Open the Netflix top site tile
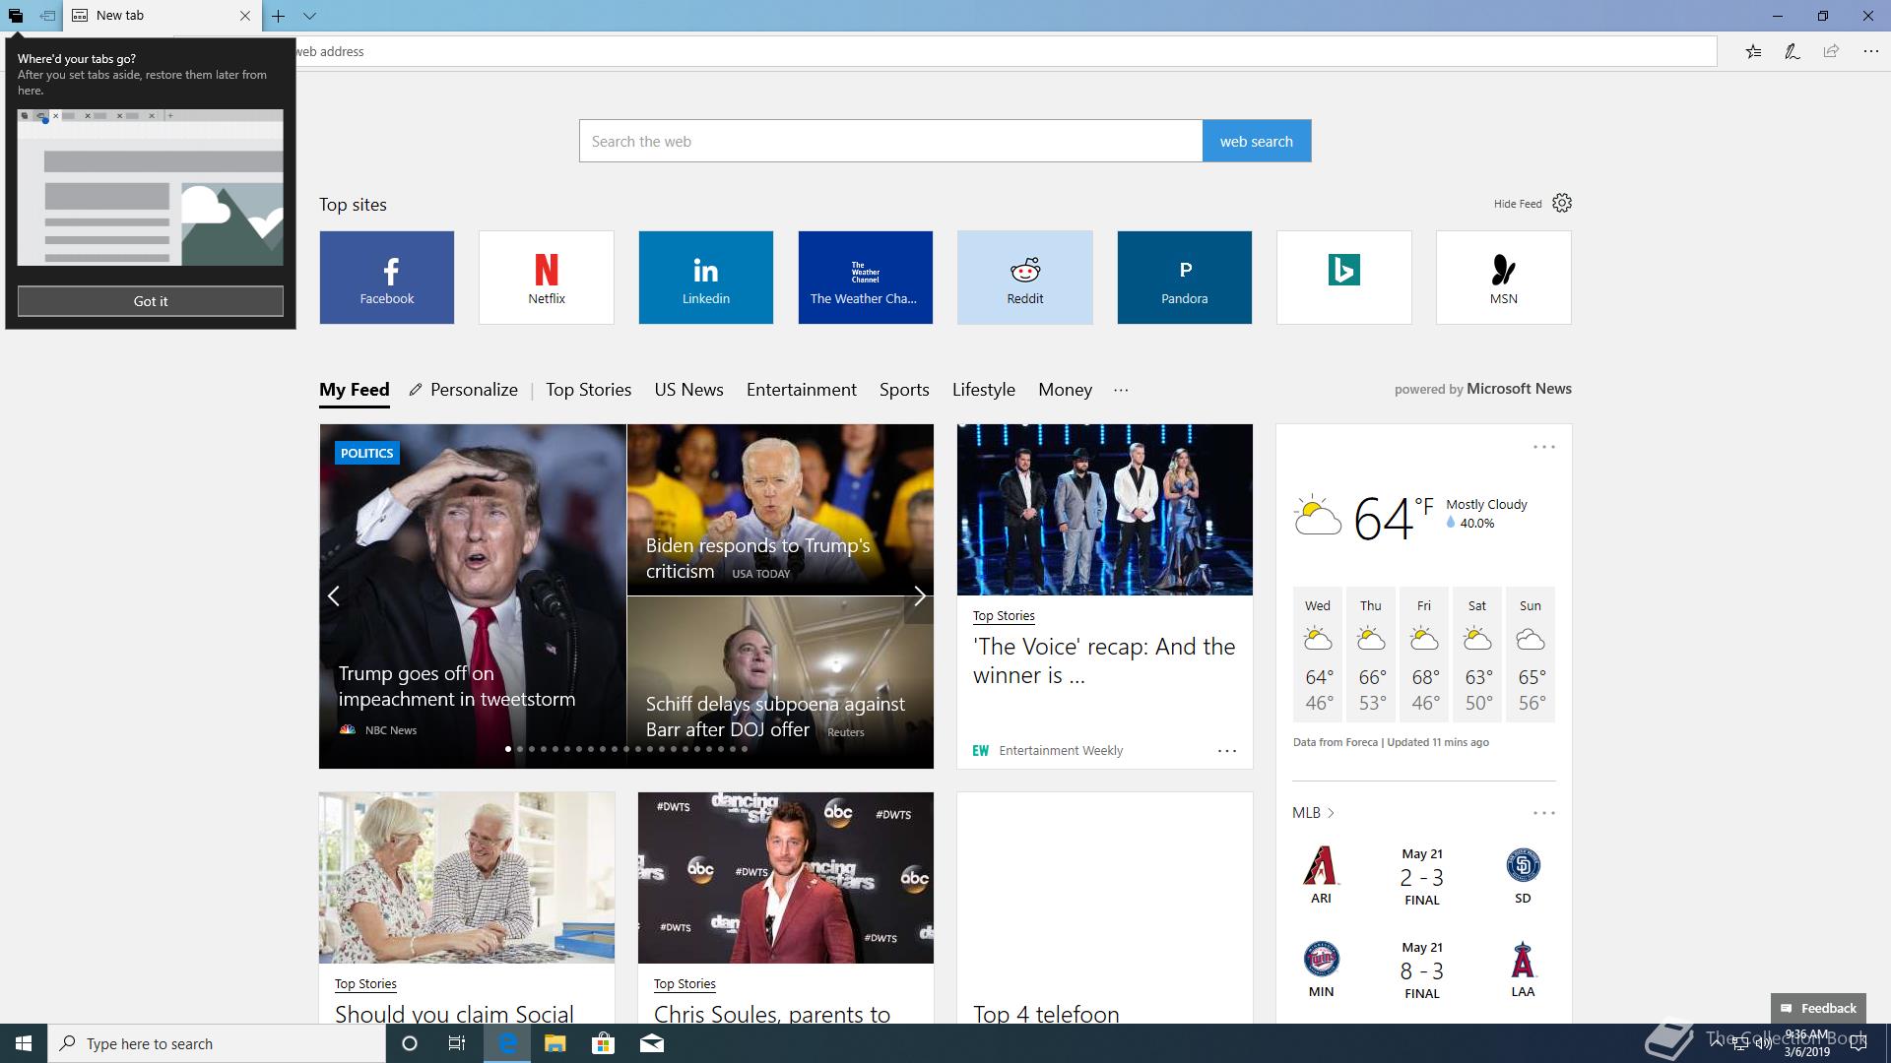This screenshot has height=1063, width=1891. pos(546,278)
